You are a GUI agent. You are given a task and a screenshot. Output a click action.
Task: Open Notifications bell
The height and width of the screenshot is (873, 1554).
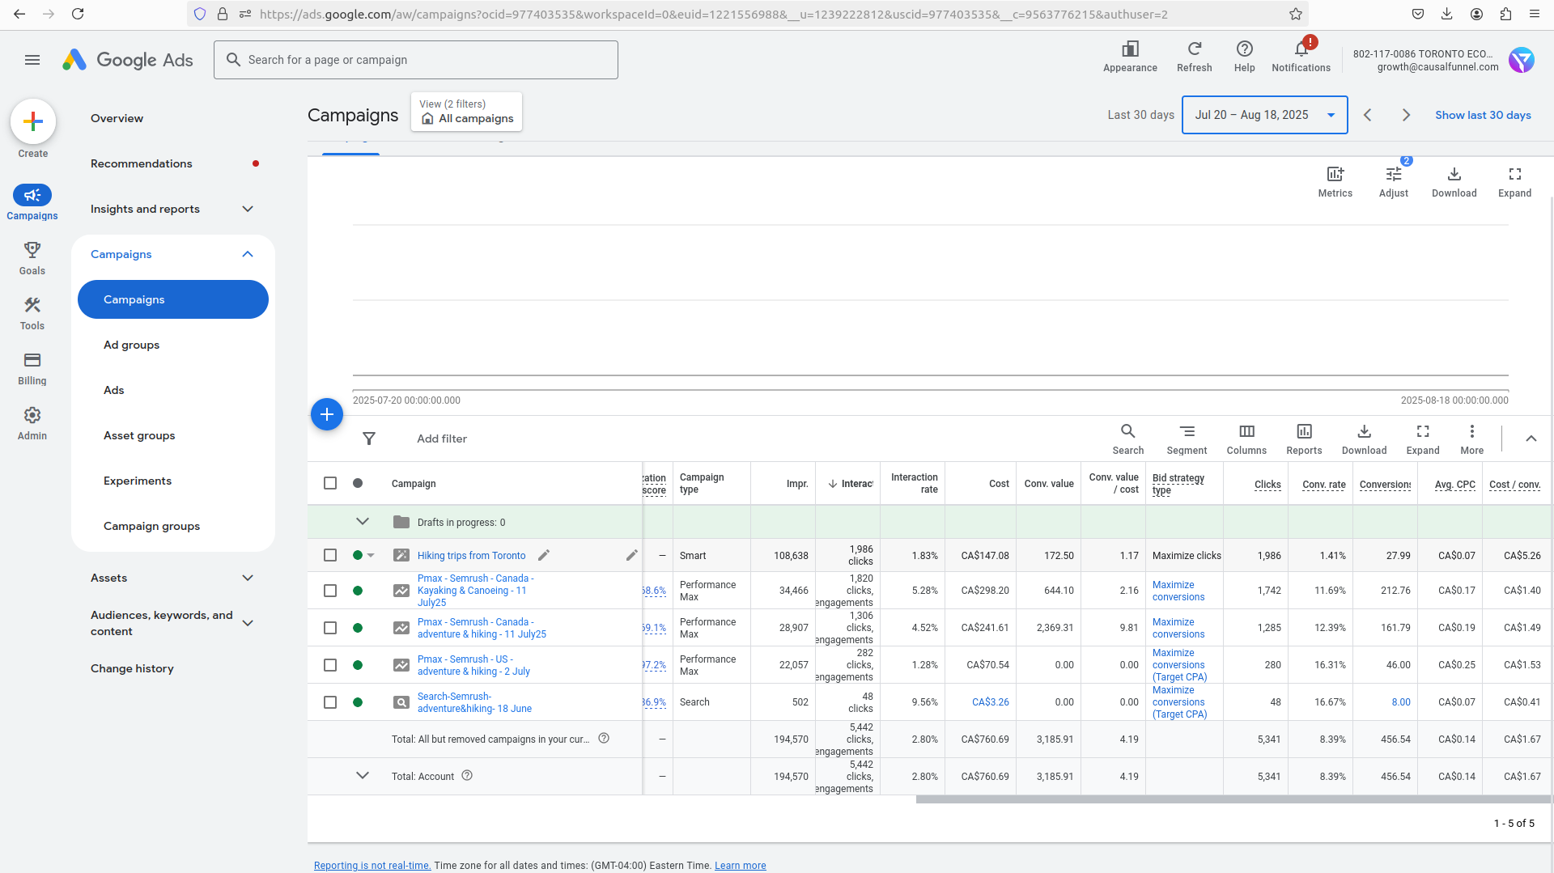[1301, 57]
